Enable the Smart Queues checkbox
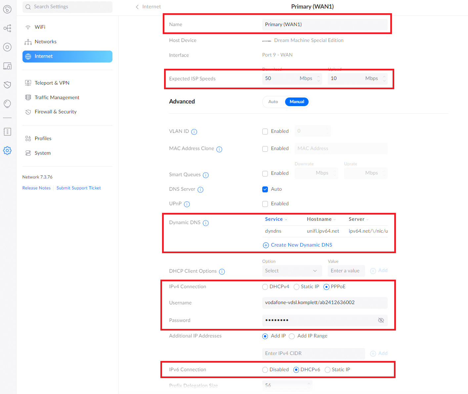 point(265,173)
